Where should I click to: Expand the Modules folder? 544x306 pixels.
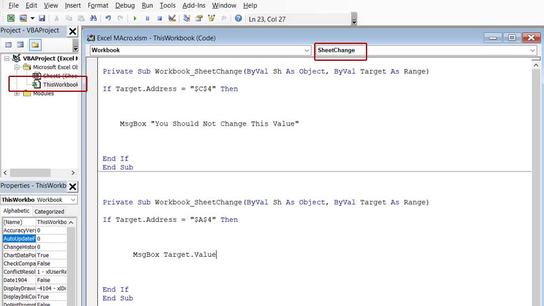click(16, 94)
